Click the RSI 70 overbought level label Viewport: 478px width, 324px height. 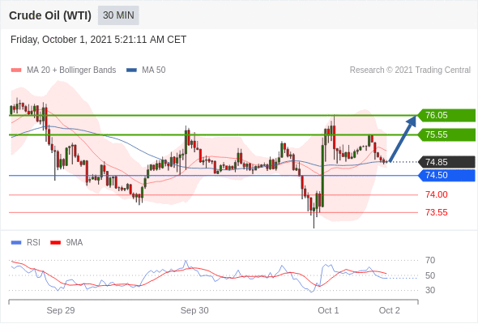430,260
